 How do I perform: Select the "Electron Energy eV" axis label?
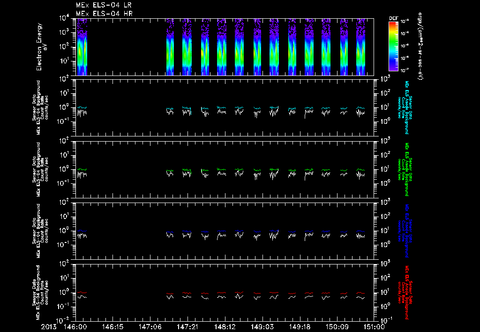[x=41, y=47]
